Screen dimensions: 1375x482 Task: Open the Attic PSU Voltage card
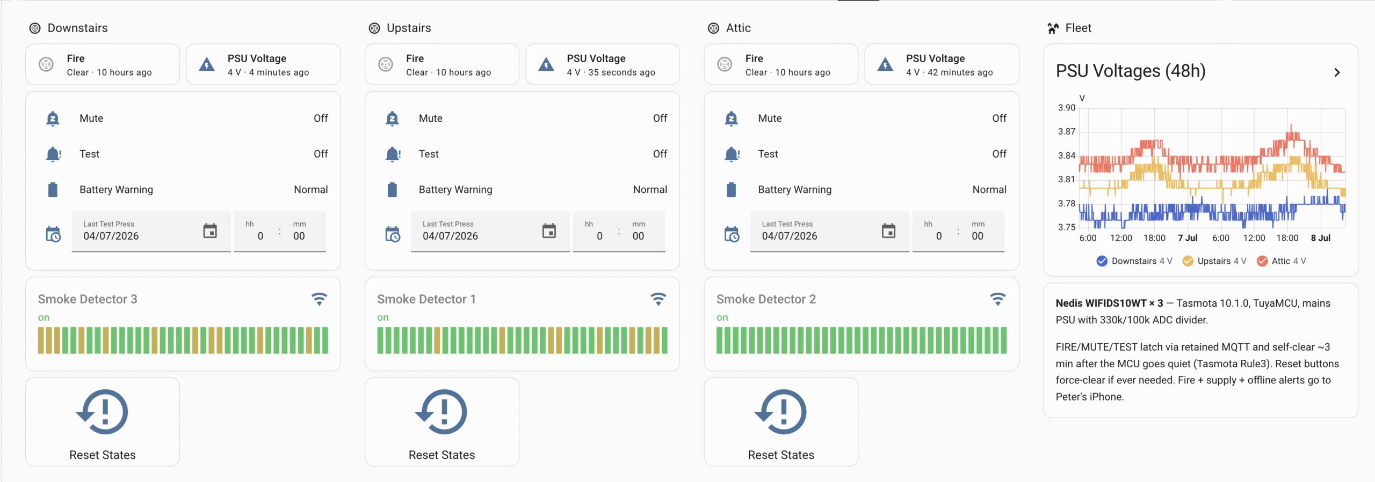[x=942, y=64]
